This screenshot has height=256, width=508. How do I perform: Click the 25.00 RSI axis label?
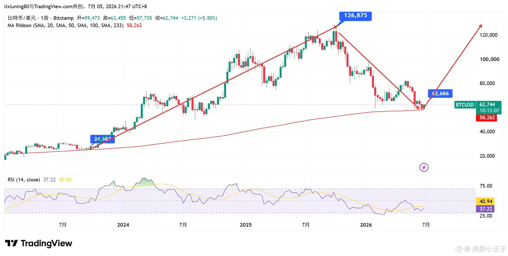pyautogui.click(x=486, y=216)
